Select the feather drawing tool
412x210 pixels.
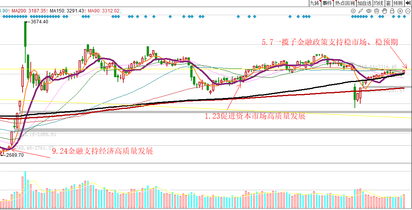pyautogui.click(x=361, y=11)
